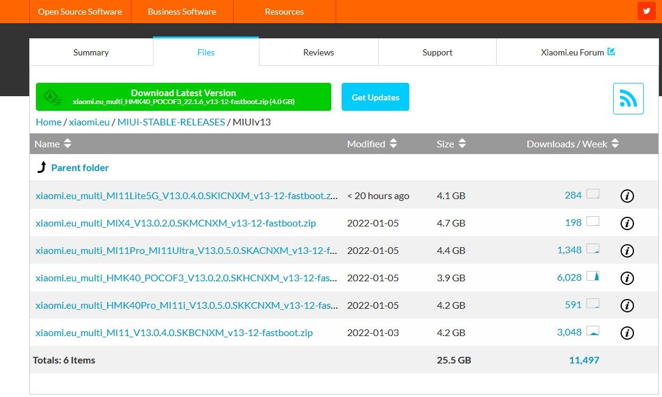Open MIUI-STABLE-RELEASES breadcrumb link
662x397 pixels.
click(171, 122)
